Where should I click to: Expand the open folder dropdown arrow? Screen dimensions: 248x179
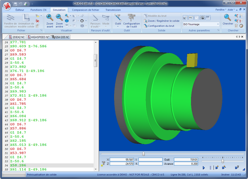pyautogui.click(x=41, y=16)
